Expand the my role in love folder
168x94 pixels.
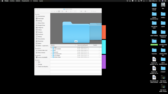pos(51,54)
